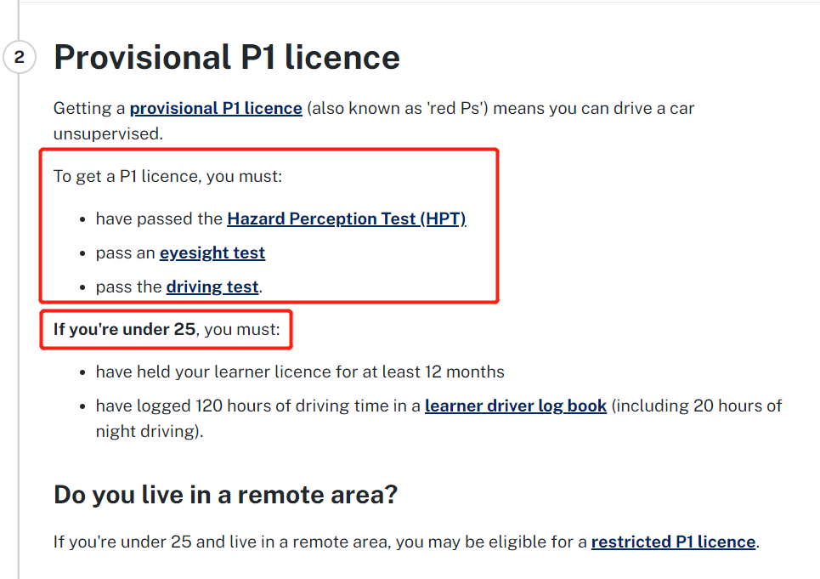Click the bullet dot beside driving test
820x579 pixels.
[x=82, y=287]
